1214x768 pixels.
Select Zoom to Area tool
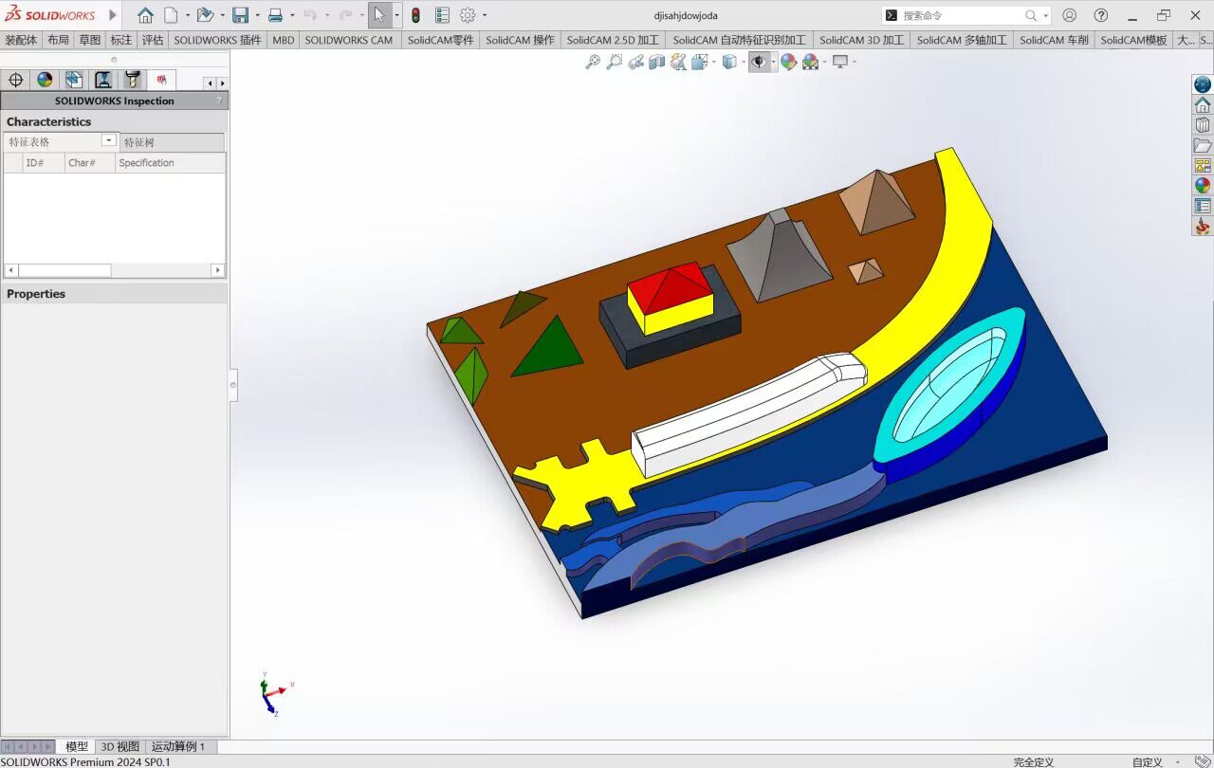615,62
